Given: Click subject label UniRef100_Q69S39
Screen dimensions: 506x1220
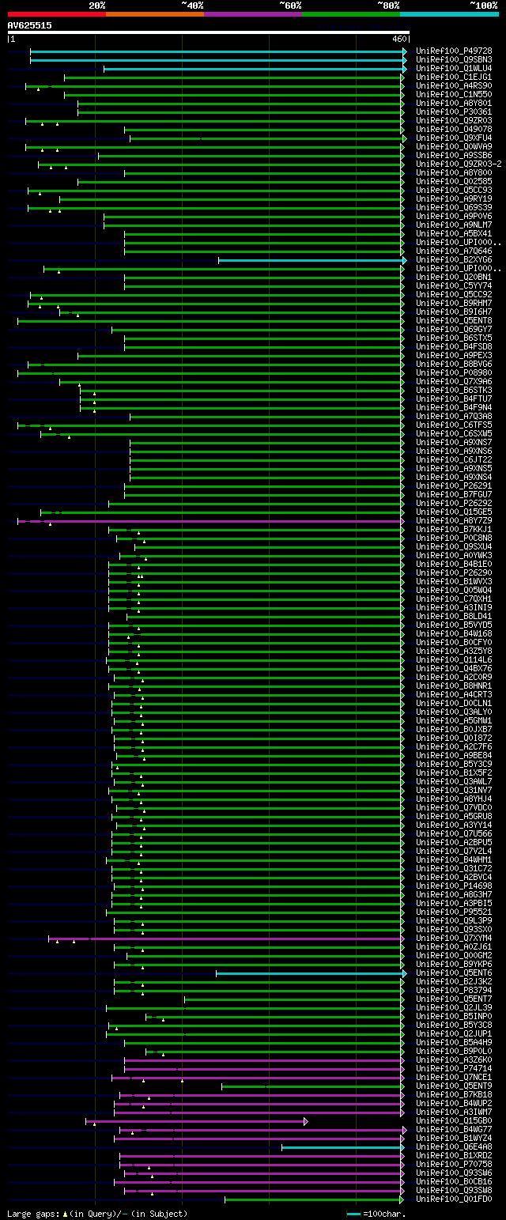Looking at the screenshot, I should (x=454, y=207).
